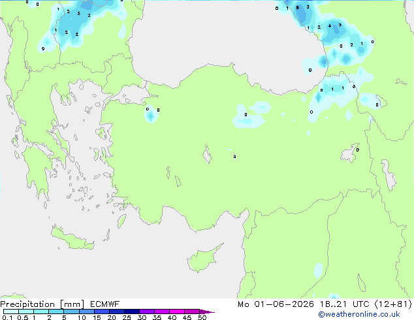Select the 20–25 mm legend swatch

116,312
